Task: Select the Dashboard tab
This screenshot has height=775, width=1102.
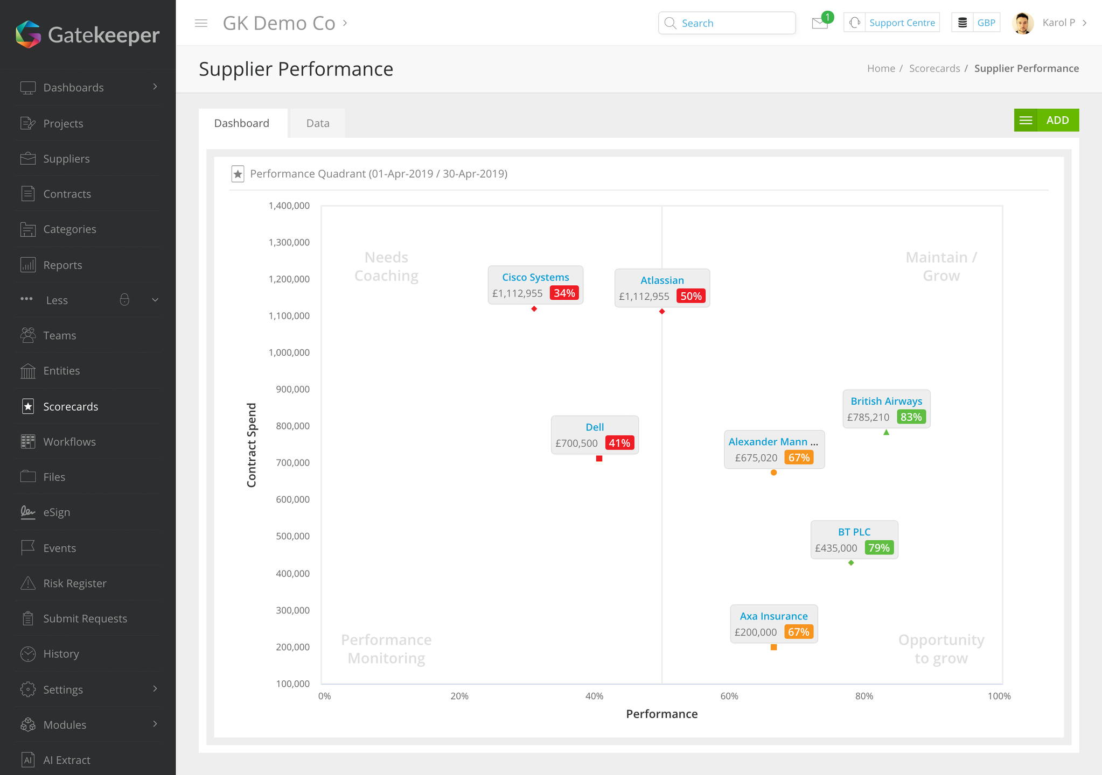Action: tap(241, 123)
